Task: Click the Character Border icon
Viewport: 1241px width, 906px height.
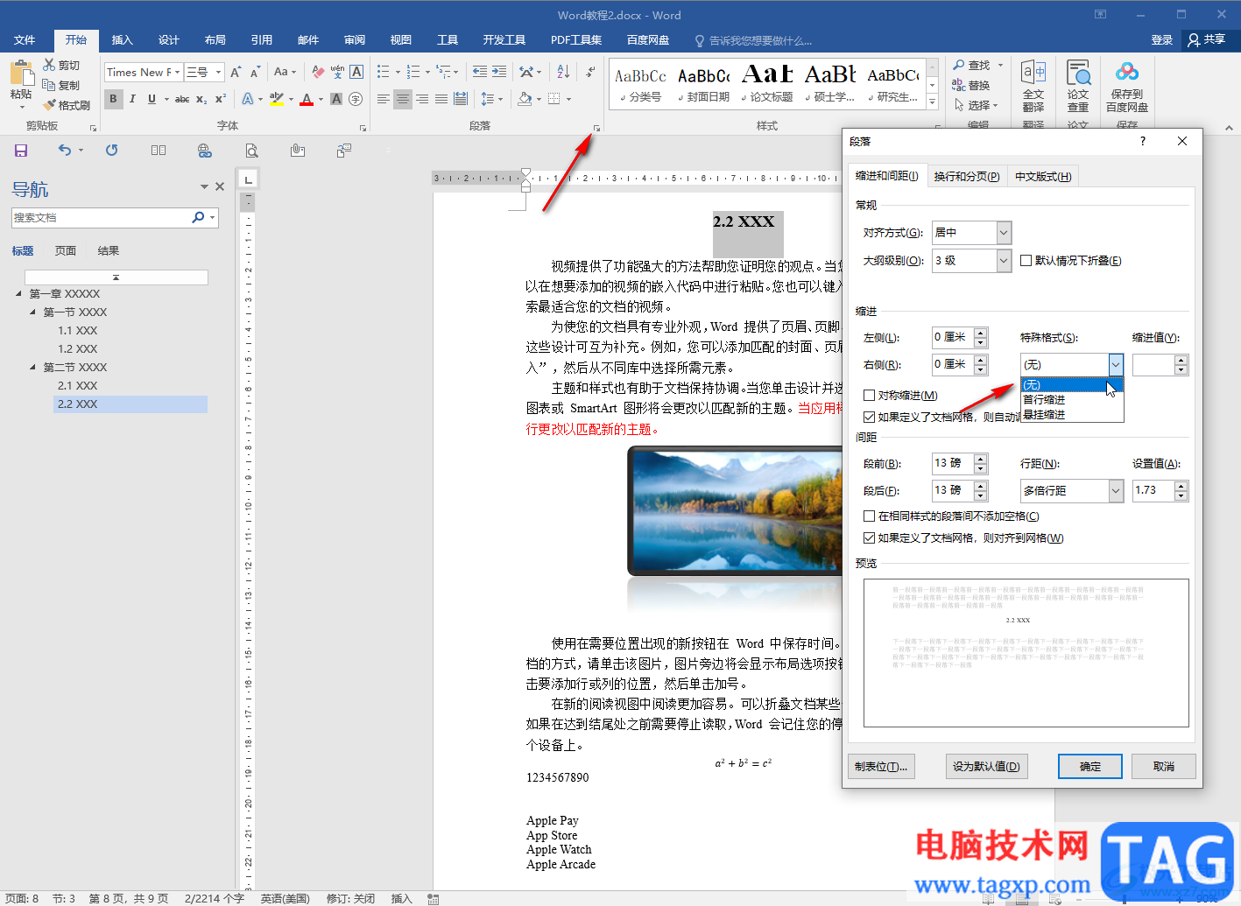Action: (356, 72)
